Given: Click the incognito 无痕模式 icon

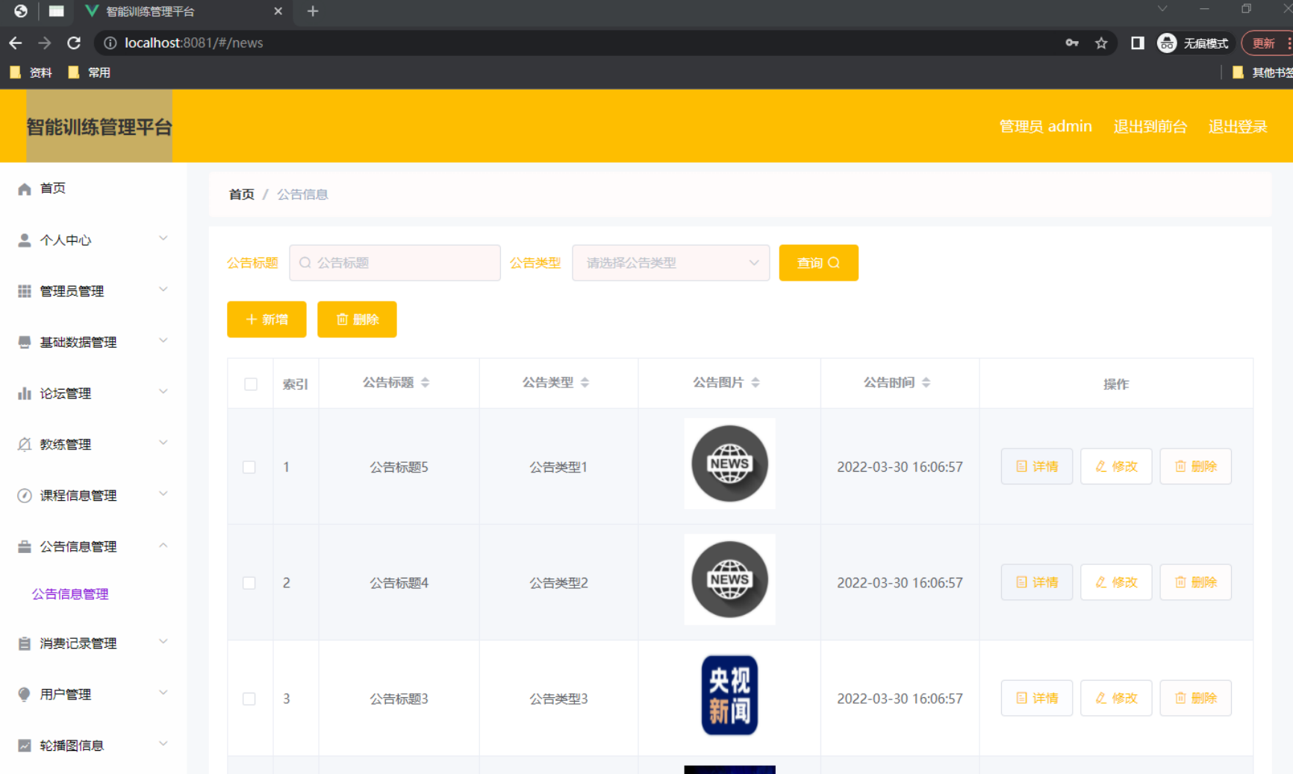Looking at the screenshot, I should tap(1167, 43).
